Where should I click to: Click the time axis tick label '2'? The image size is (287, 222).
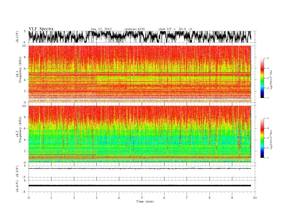(74, 198)
